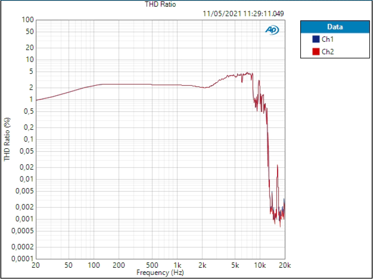The height and width of the screenshot is (279, 373).
Task: Click the 1k frequency axis tick label
Action: pyautogui.click(x=178, y=264)
